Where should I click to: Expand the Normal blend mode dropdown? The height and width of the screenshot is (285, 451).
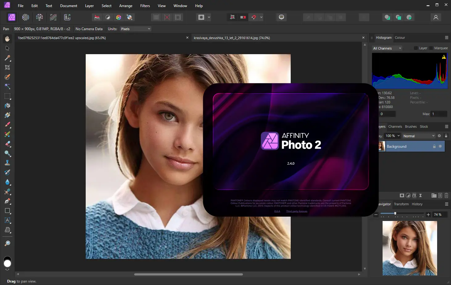pos(419,136)
